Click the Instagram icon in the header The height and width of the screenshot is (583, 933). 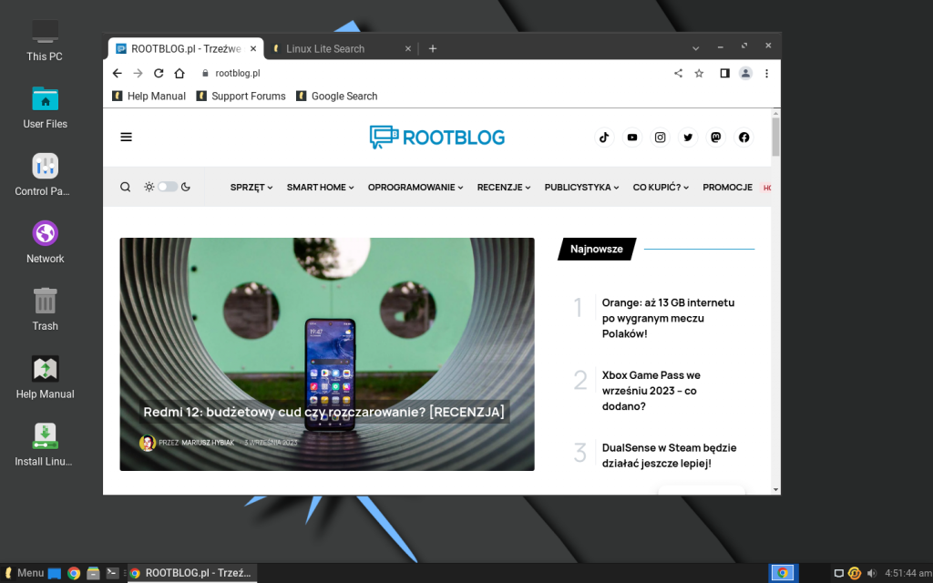coord(660,137)
